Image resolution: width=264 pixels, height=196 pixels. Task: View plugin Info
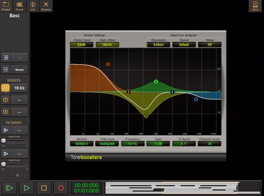tap(32, 6)
